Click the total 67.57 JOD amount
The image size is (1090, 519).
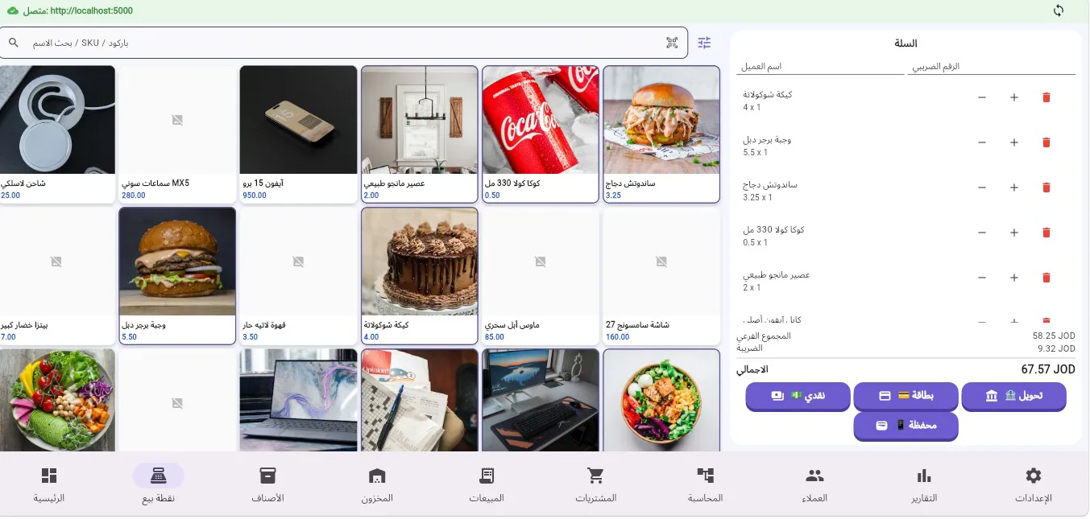tap(1048, 369)
